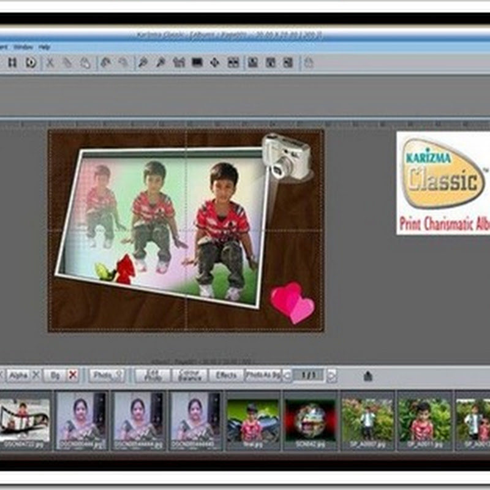490x490 pixels.
Task: Click the left magnifier zoom icon
Action: [x=143, y=62]
